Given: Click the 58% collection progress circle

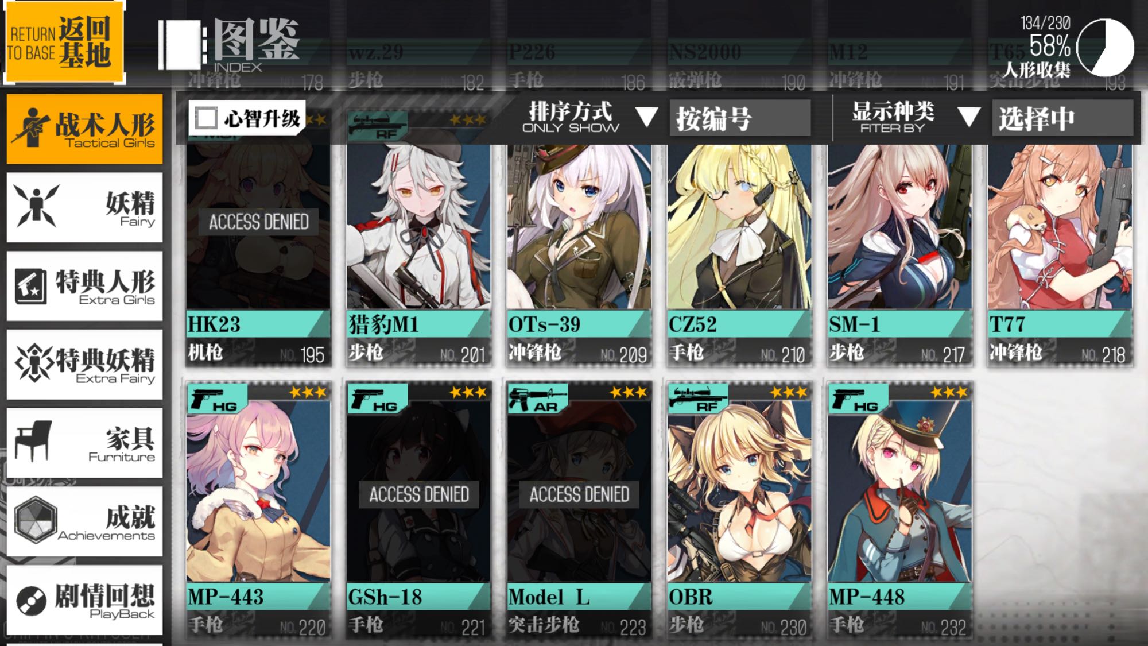Looking at the screenshot, I should pos(1105,48).
